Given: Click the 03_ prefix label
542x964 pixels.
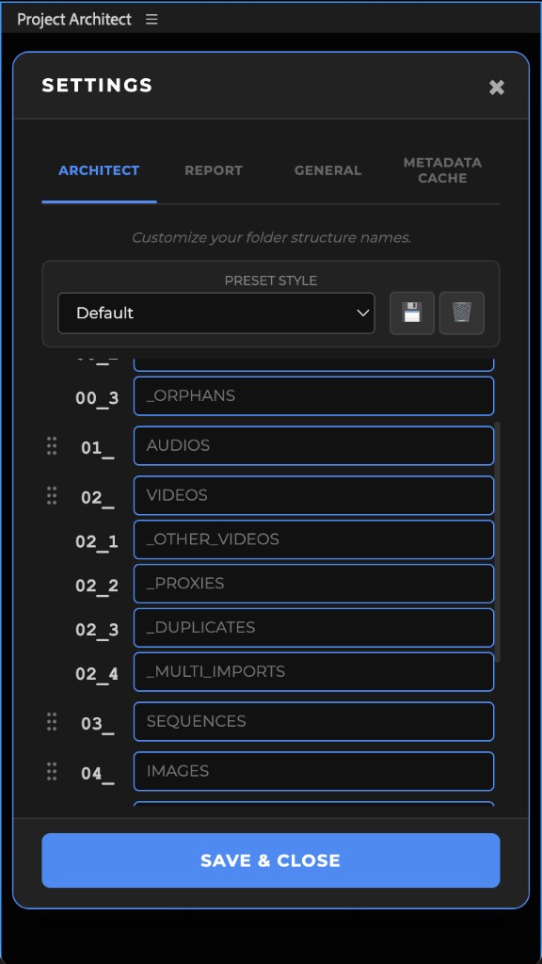Looking at the screenshot, I should (98, 724).
